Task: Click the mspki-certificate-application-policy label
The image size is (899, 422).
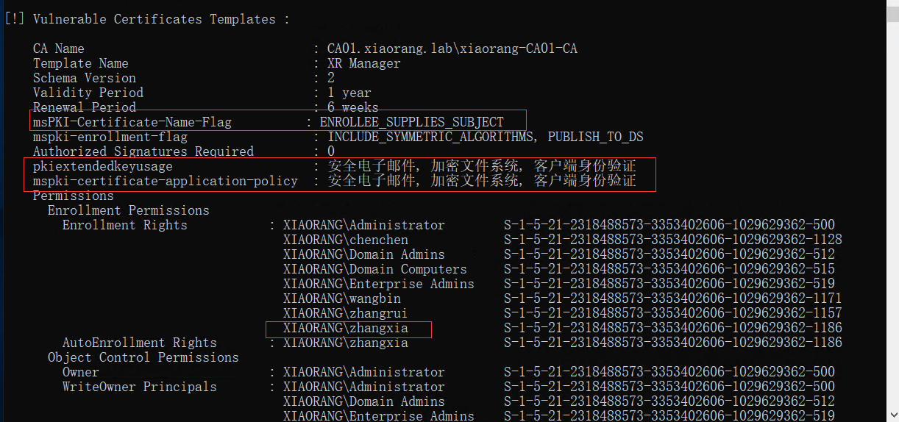Action: pos(165,181)
